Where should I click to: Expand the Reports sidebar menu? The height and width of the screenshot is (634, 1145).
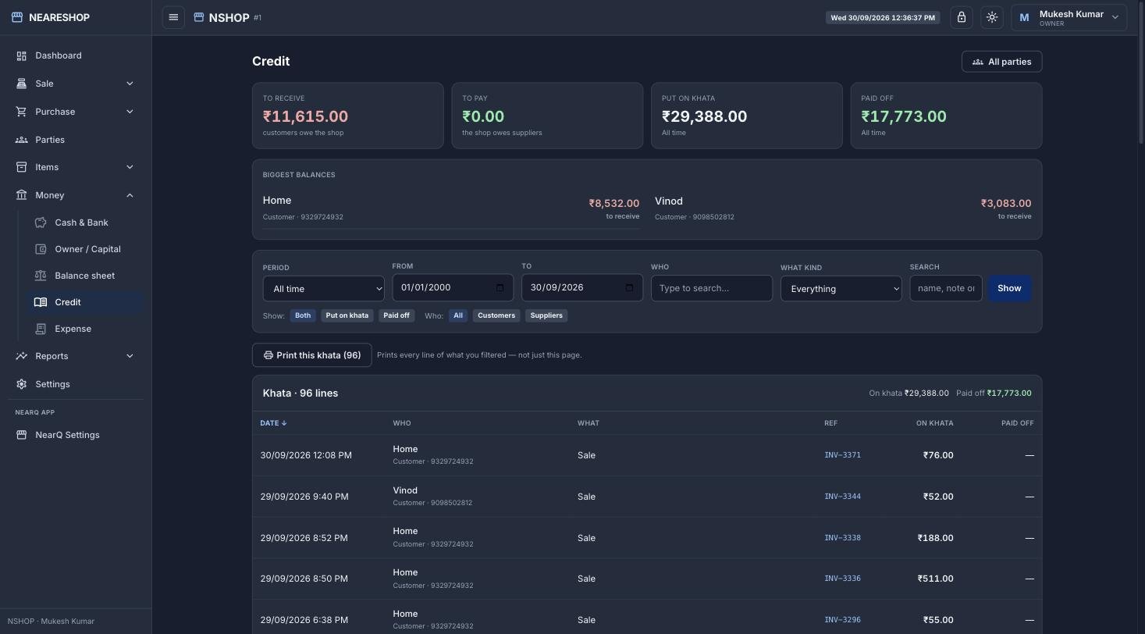click(74, 356)
